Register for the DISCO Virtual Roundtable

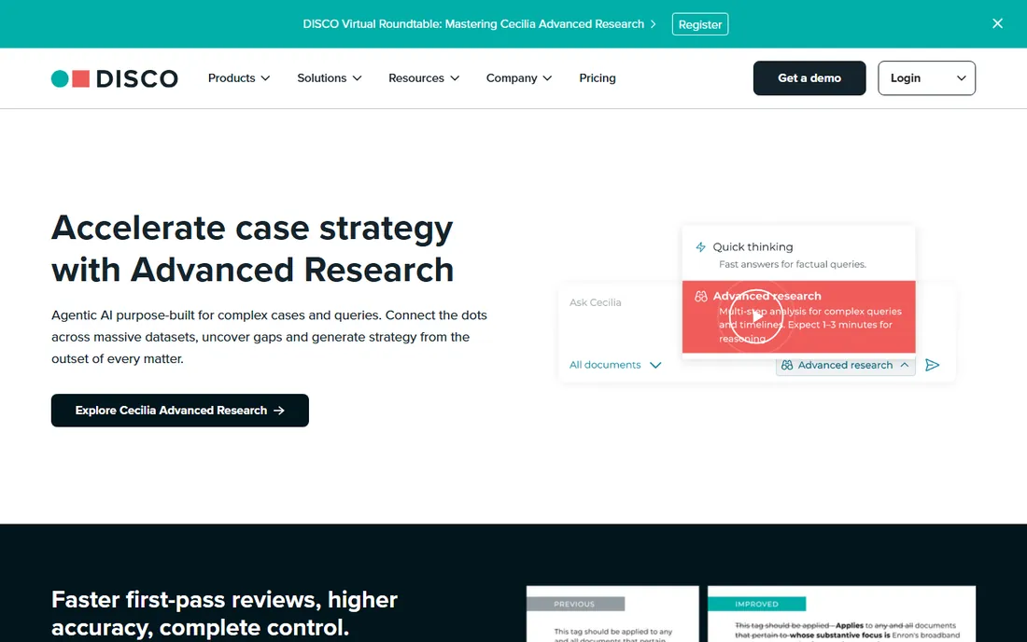coord(699,24)
